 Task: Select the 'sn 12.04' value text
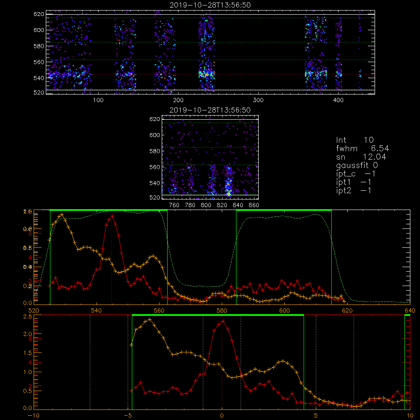click(x=361, y=157)
